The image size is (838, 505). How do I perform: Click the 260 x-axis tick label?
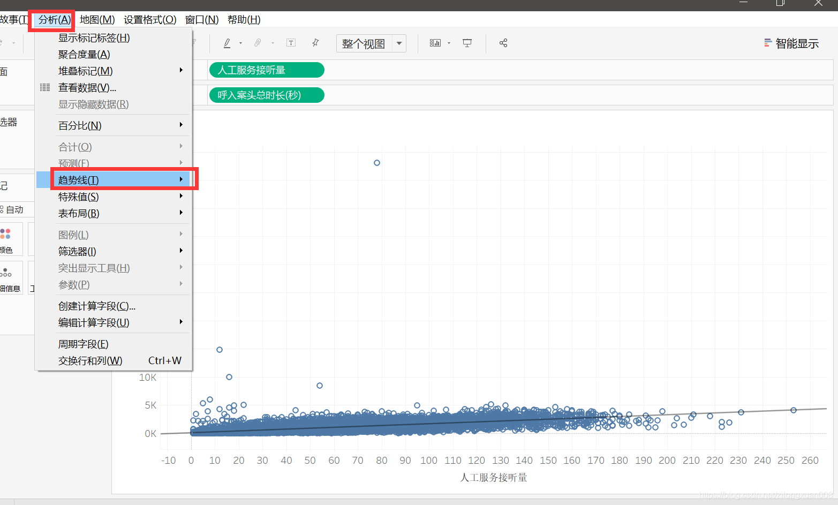(810, 461)
